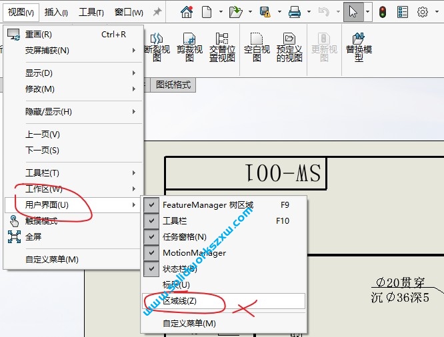Go to 下一页(S) next sheet
This screenshot has width=444, height=337.
73,151
